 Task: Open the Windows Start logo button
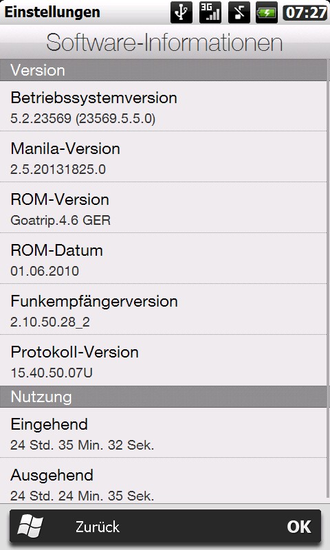(30, 527)
